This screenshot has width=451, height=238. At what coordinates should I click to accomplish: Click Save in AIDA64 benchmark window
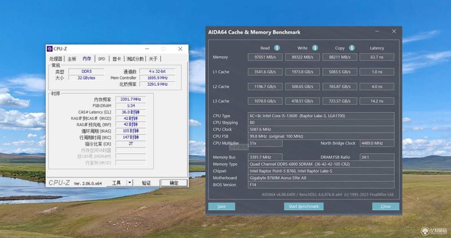click(x=222, y=206)
